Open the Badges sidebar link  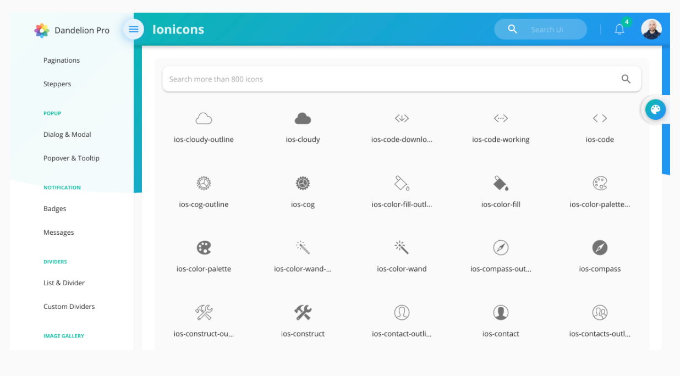(55, 209)
